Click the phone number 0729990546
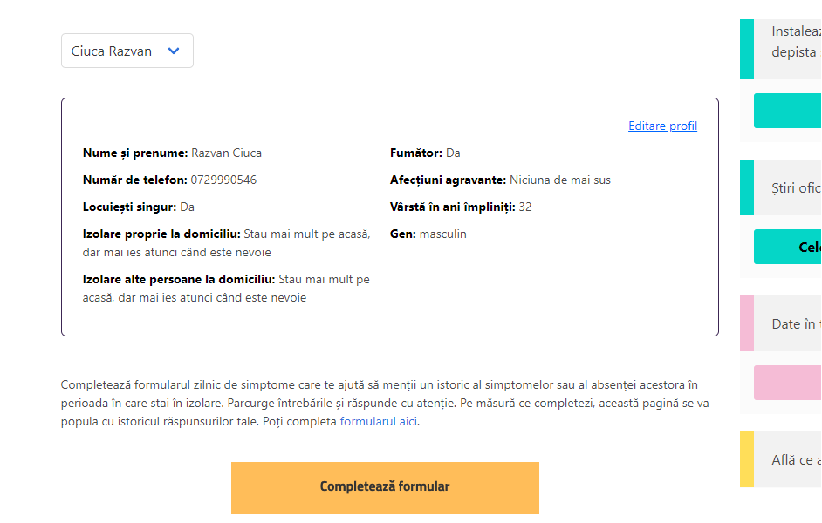 [x=223, y=180]
